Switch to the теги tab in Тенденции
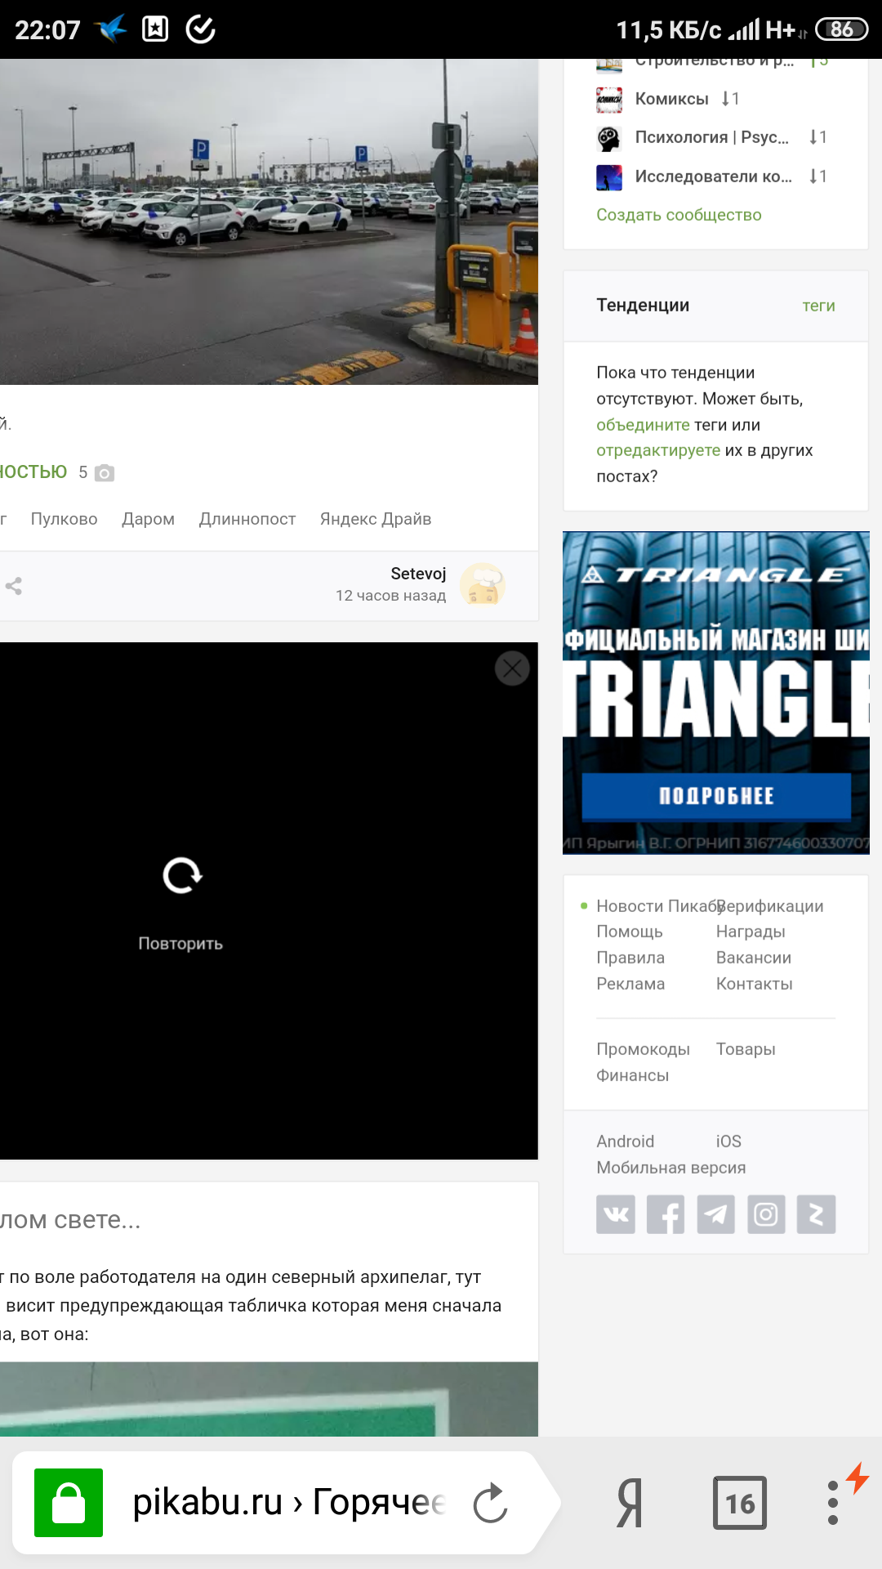Screen dimensions: 882x1569 click(818, 306)
